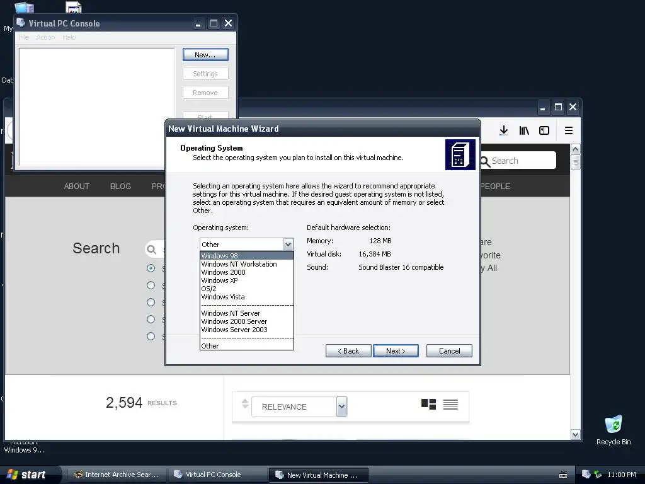Open the Help menu in Virtual PC Console
The height and width of the screenshot is (484, 645).
(69, 37)
